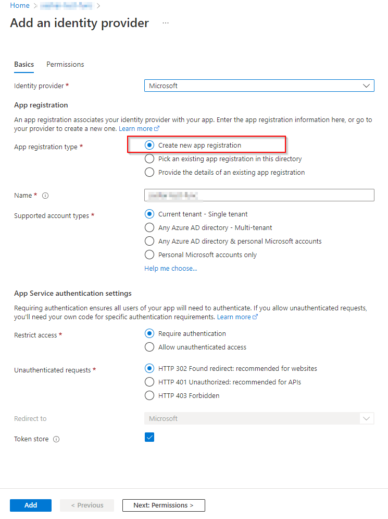The height and width of the screenshot is (519, 388).
Task: Select the Basics tab
Action: [x=24, y=64]
